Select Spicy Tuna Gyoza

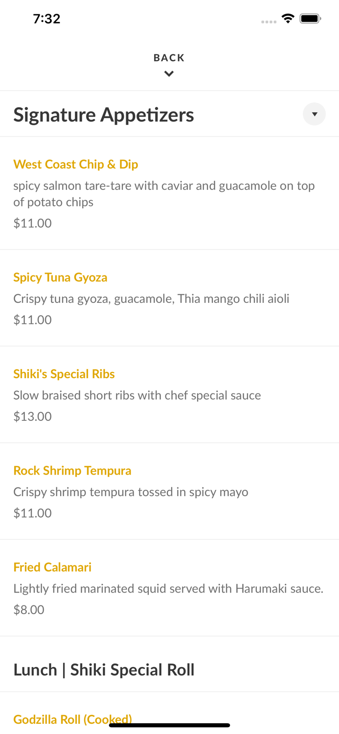tap(60, 277)
